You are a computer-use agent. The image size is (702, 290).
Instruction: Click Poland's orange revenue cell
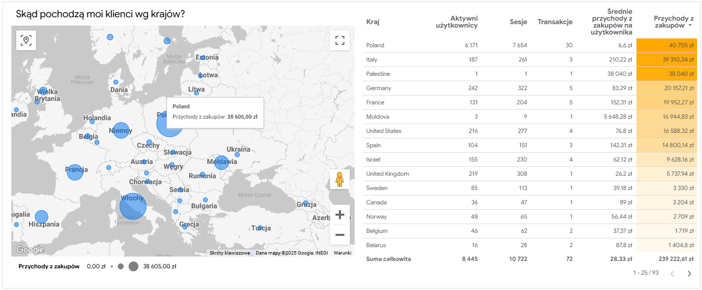tap(667, 45)
